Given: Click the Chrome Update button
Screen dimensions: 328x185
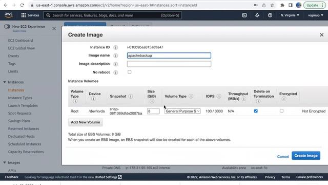Looking at the screenshot, I should tap(314, 5).
